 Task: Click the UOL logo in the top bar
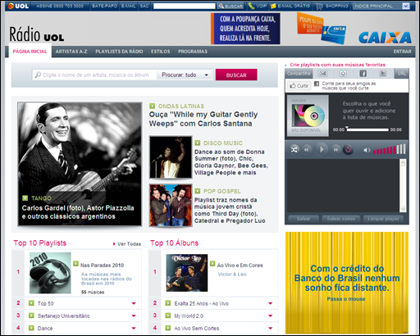point(18,6)
